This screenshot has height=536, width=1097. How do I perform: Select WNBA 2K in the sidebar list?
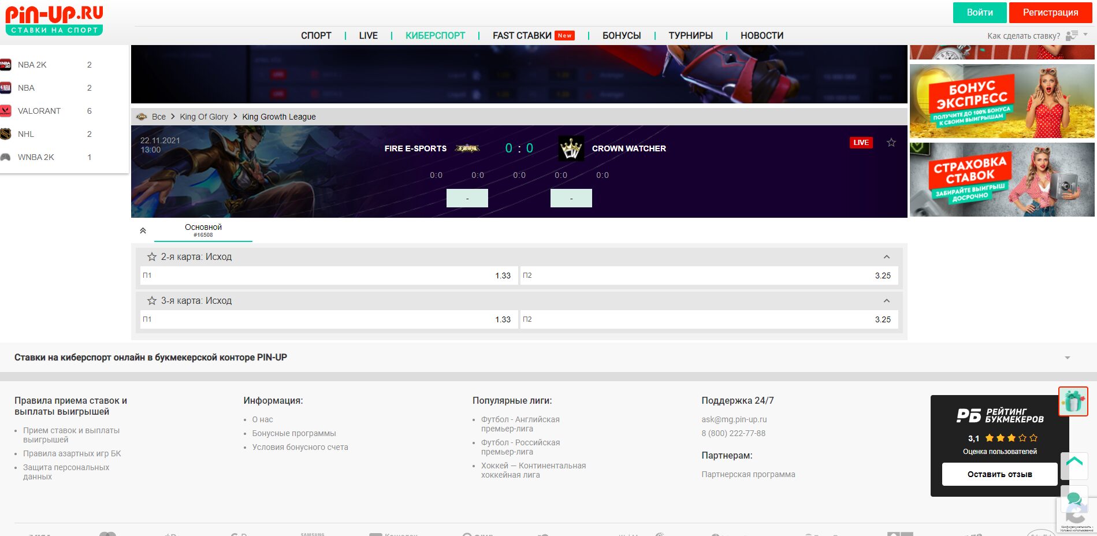pos(36,157)
